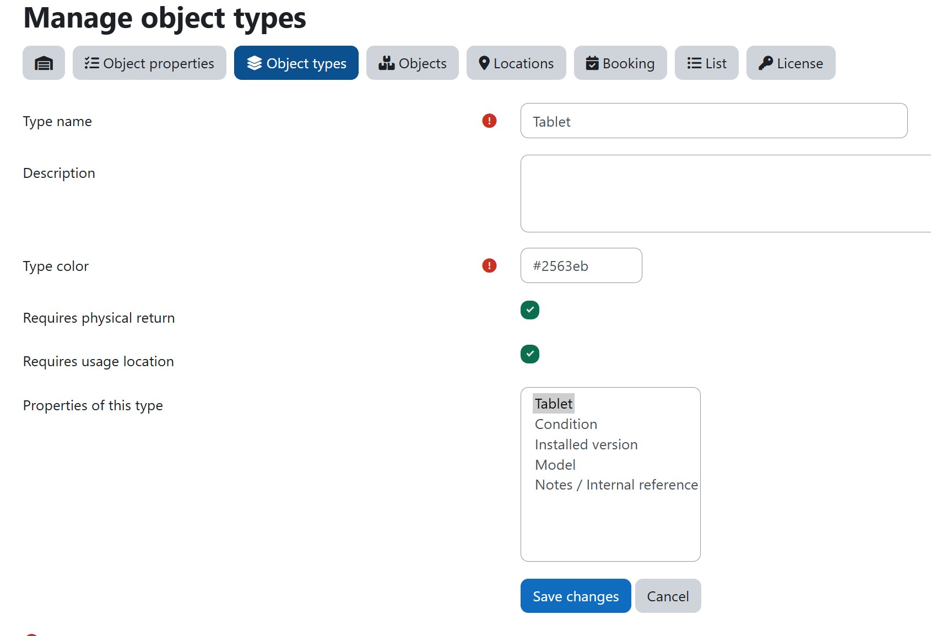
Task: Select Condition in properties list
Action: click(566, 424)
